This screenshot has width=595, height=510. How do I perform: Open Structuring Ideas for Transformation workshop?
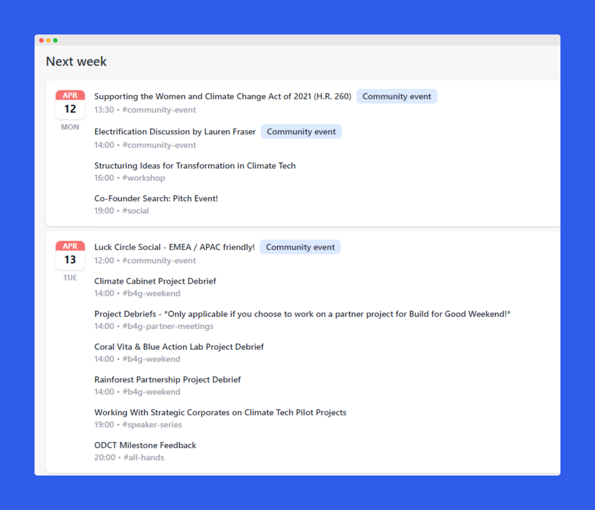point(195,166)
